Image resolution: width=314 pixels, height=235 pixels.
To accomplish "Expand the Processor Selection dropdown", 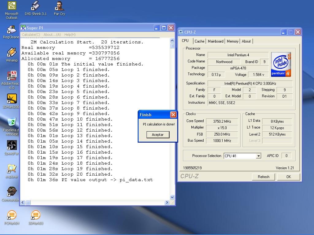I will (x=258, y=156).
